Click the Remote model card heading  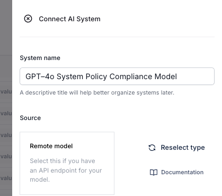coord(51,146)
